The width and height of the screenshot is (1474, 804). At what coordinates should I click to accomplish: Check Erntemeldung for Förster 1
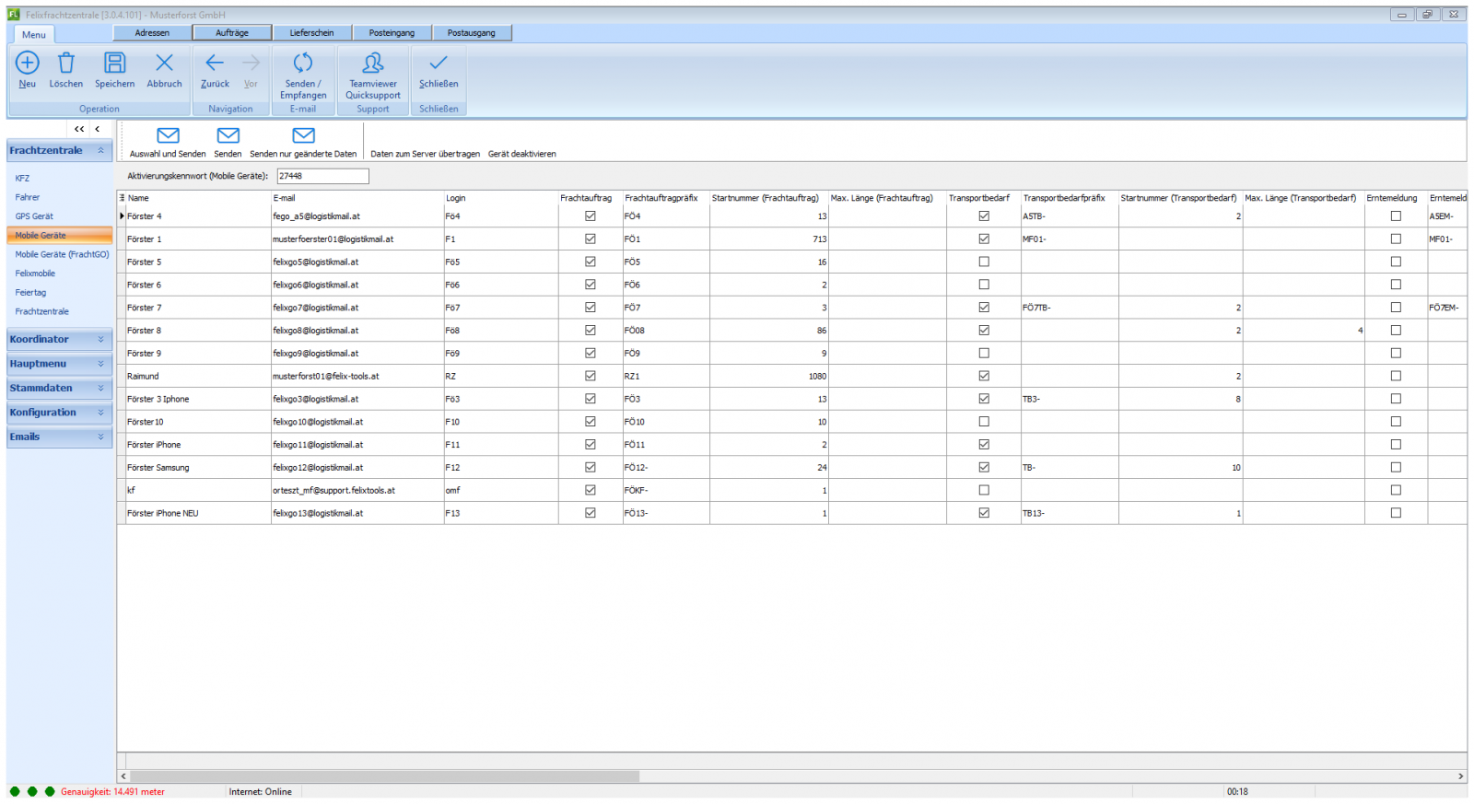click(x=1396, y=239)
